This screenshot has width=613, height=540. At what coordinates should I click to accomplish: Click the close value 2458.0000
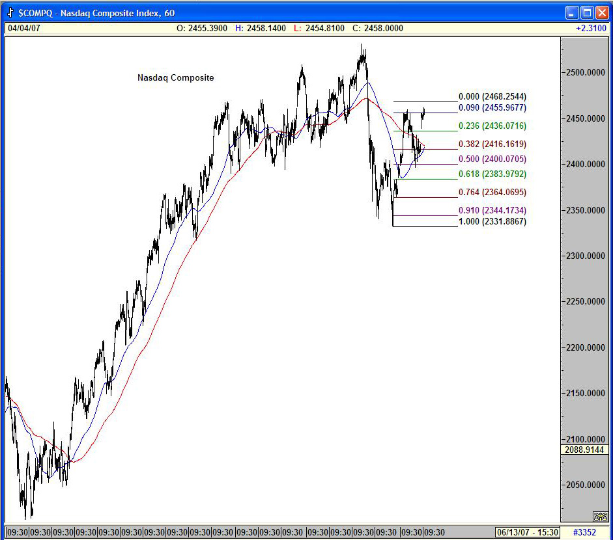click(383, 28)
